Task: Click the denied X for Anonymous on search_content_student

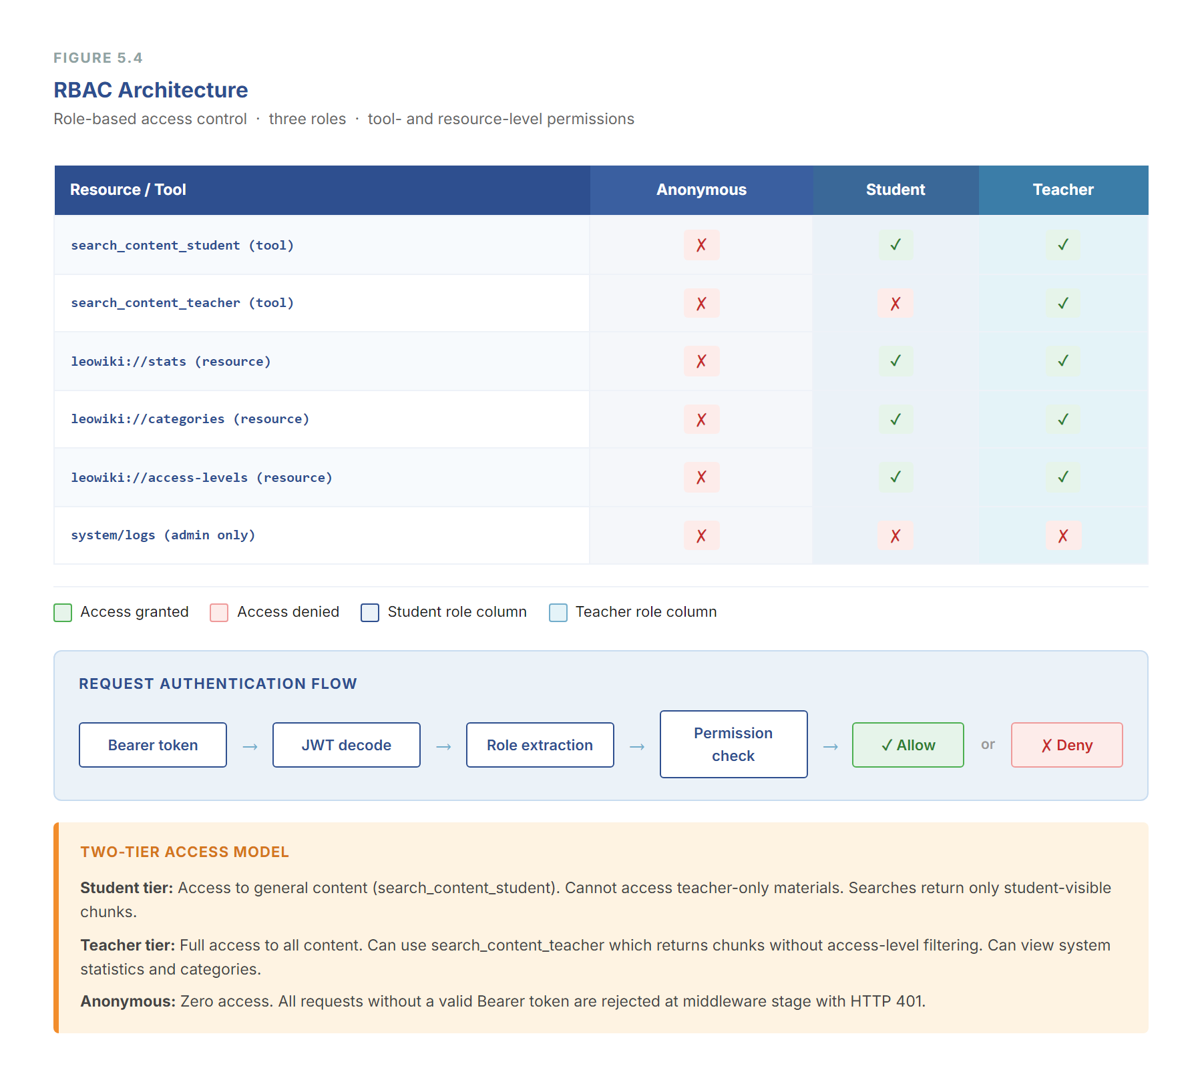Action: click(701, 245)
